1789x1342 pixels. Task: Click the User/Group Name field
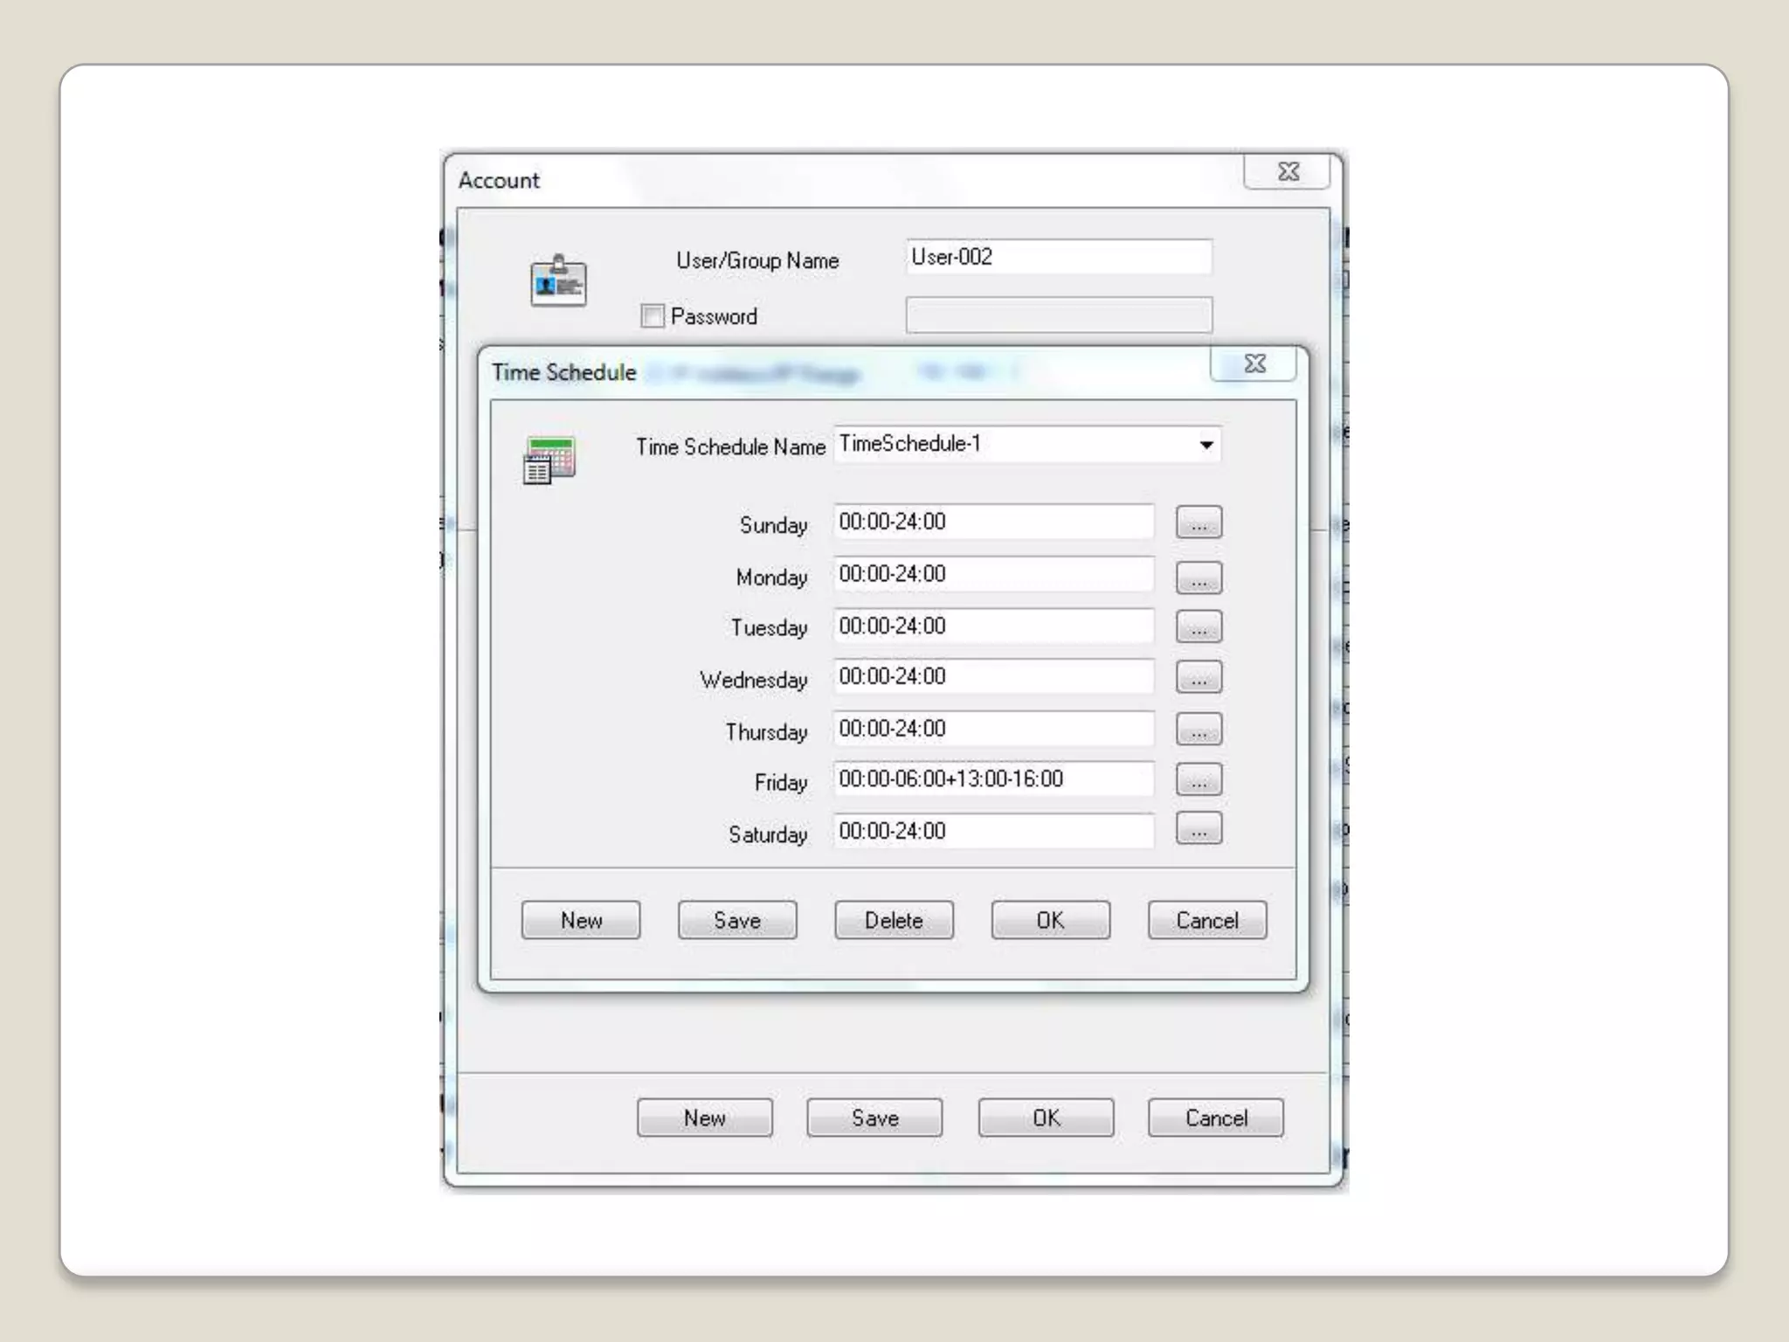point(1059,257)
